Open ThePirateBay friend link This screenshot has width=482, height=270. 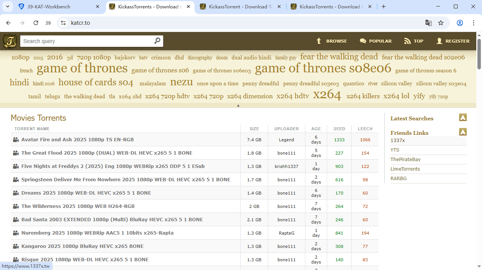[405, 160]
